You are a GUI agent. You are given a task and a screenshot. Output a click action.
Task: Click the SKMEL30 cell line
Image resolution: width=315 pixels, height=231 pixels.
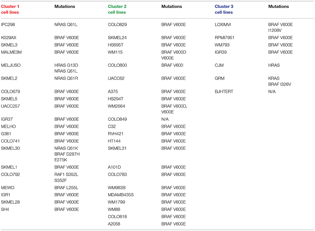click(x=10, y=148)
